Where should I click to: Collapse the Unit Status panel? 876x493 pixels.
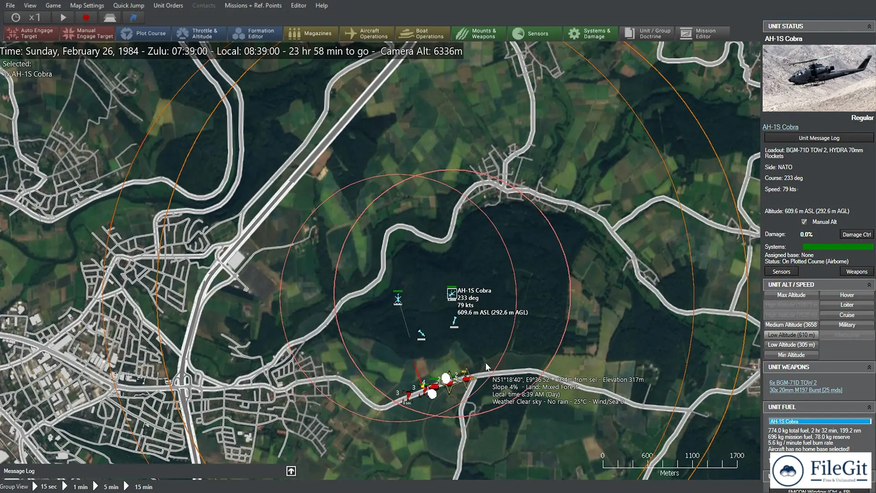(869, 26)
